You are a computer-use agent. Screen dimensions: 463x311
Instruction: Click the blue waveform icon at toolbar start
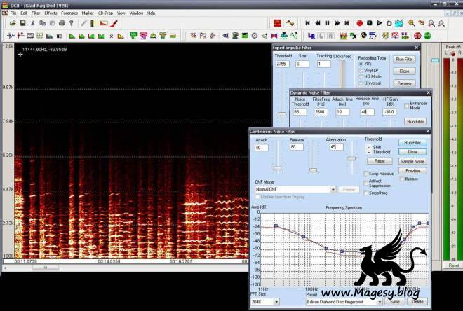pos(11,36)
